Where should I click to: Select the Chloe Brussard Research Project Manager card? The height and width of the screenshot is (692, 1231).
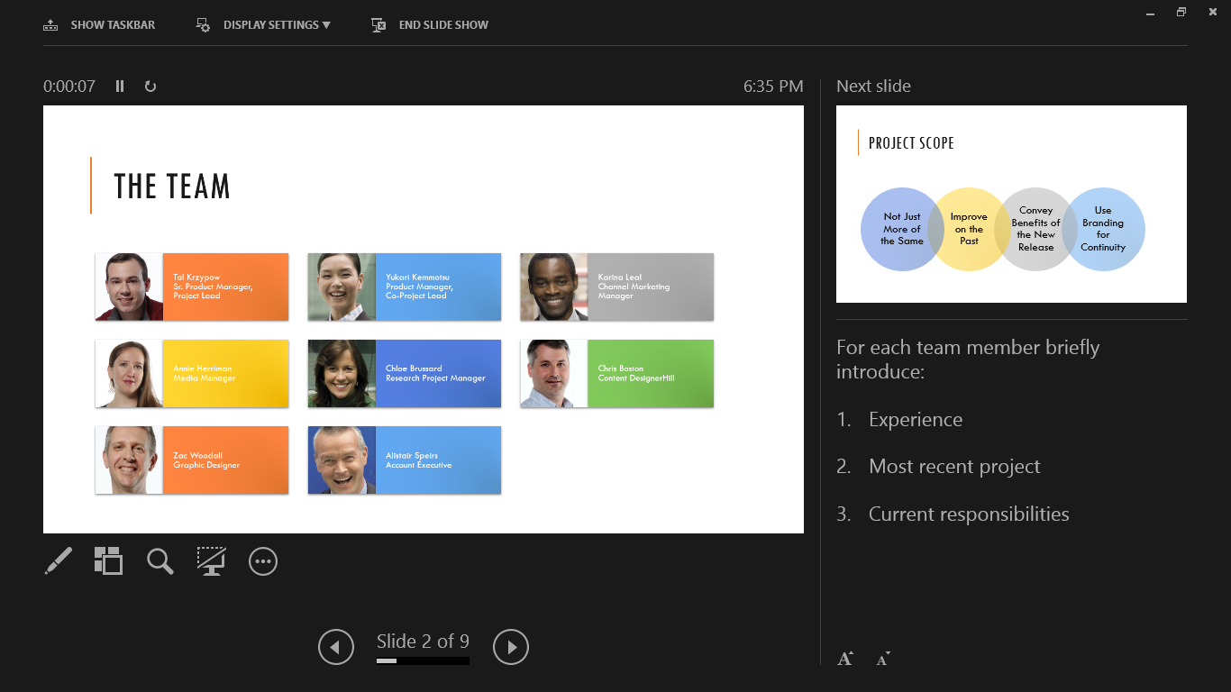(404, 373)
